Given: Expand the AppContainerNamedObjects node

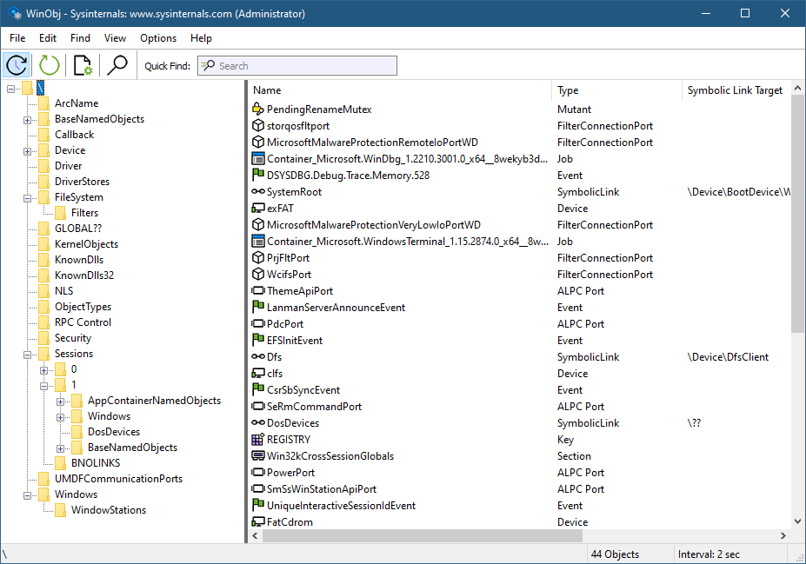Looking at the screenshot, I should tap(61, 401).
